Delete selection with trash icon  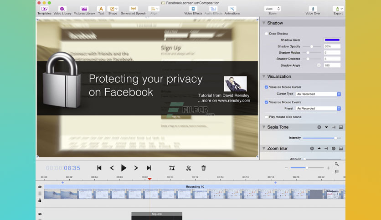(x=204, y=168)
